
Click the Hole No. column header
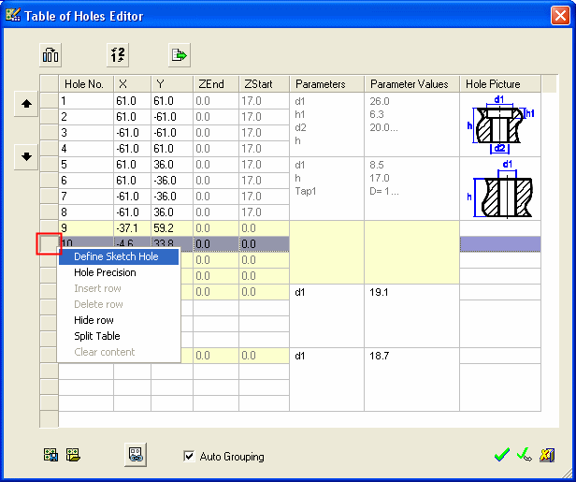click(x=85, y=84)
